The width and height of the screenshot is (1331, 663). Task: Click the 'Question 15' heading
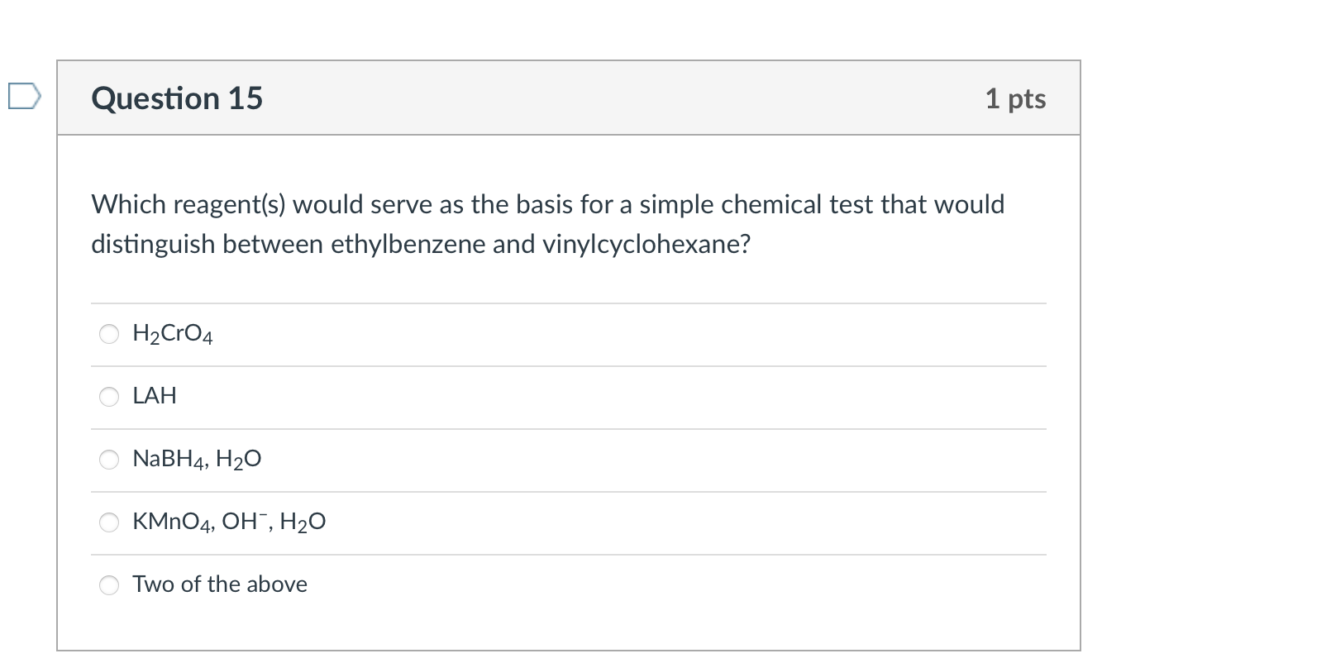pyautogui.click(x=177, y=98)
